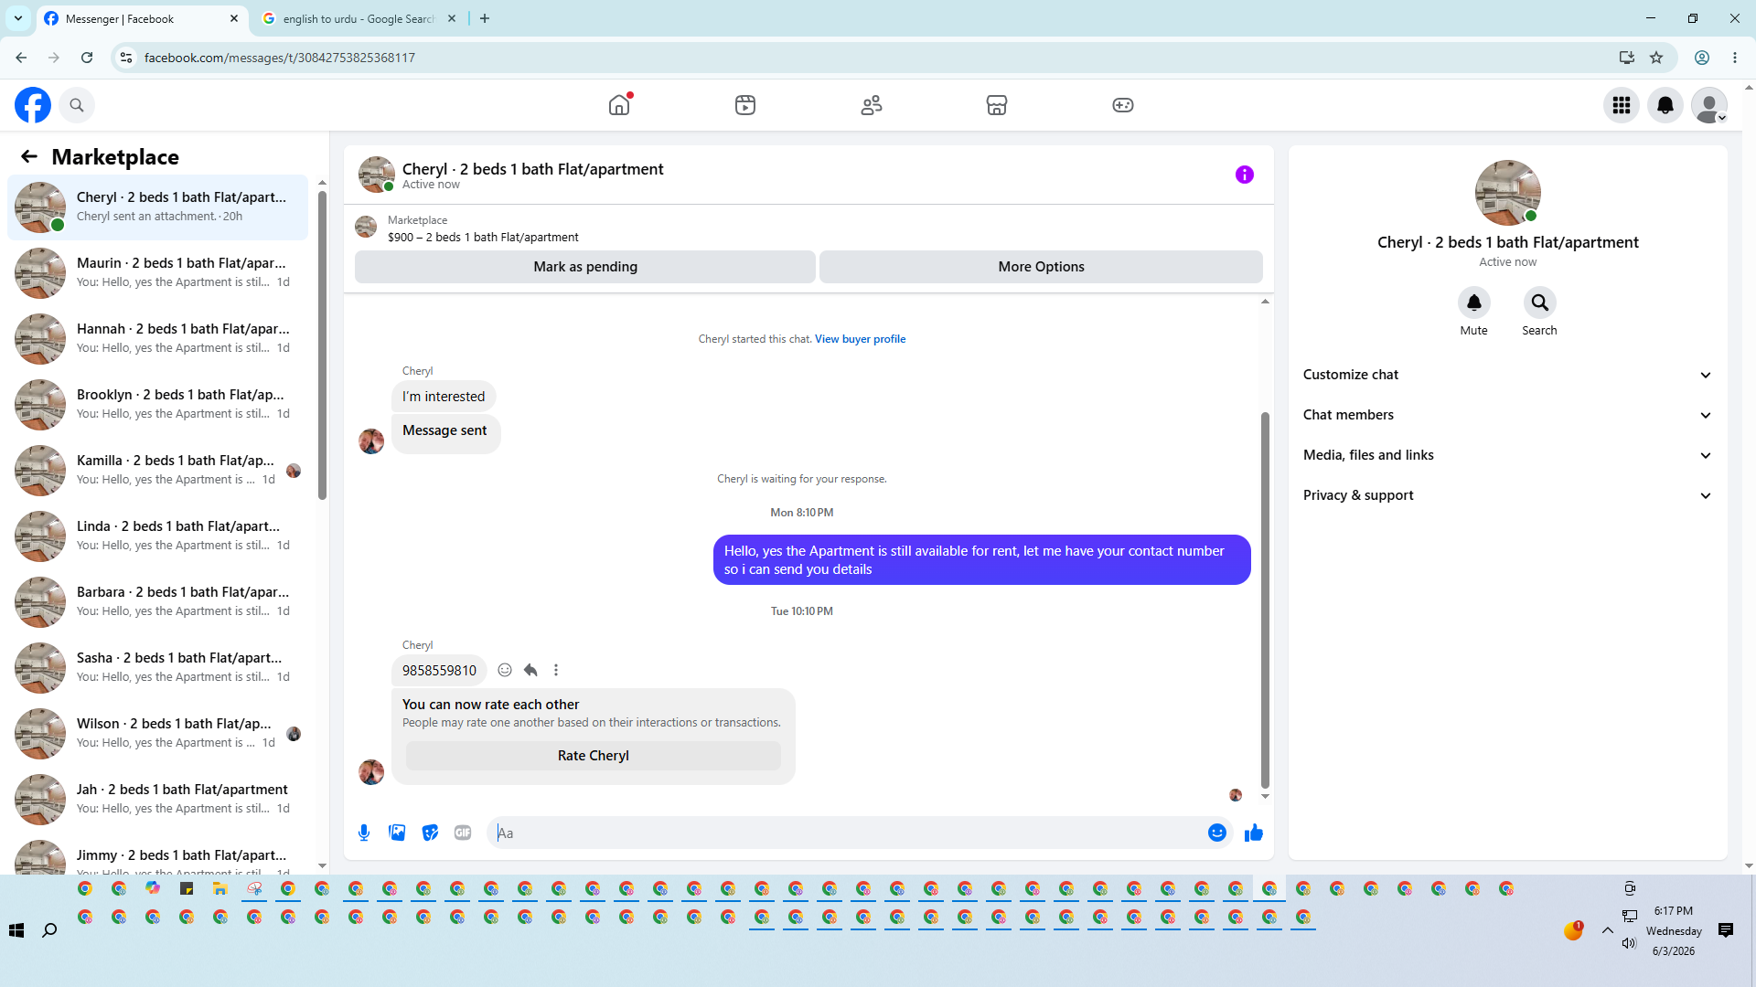Expand Media, files and links section
Viewport: 1756px width, 987px height.
pos(1508,455)
